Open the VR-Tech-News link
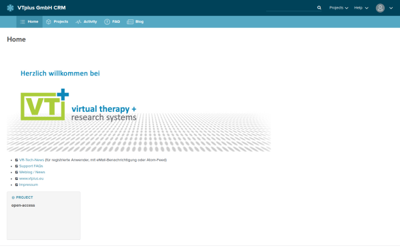Screen dimensions: 400x250 click(31, 160)
